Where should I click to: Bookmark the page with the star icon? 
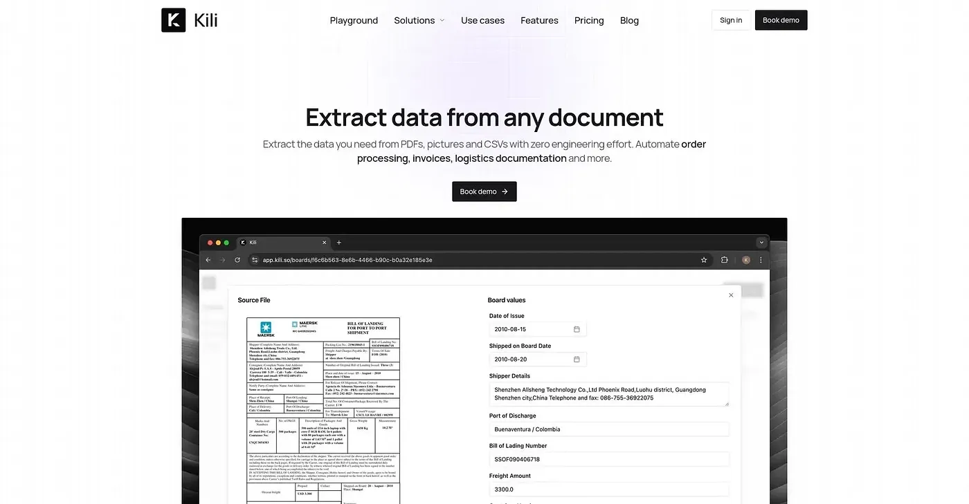click(704, 260)
